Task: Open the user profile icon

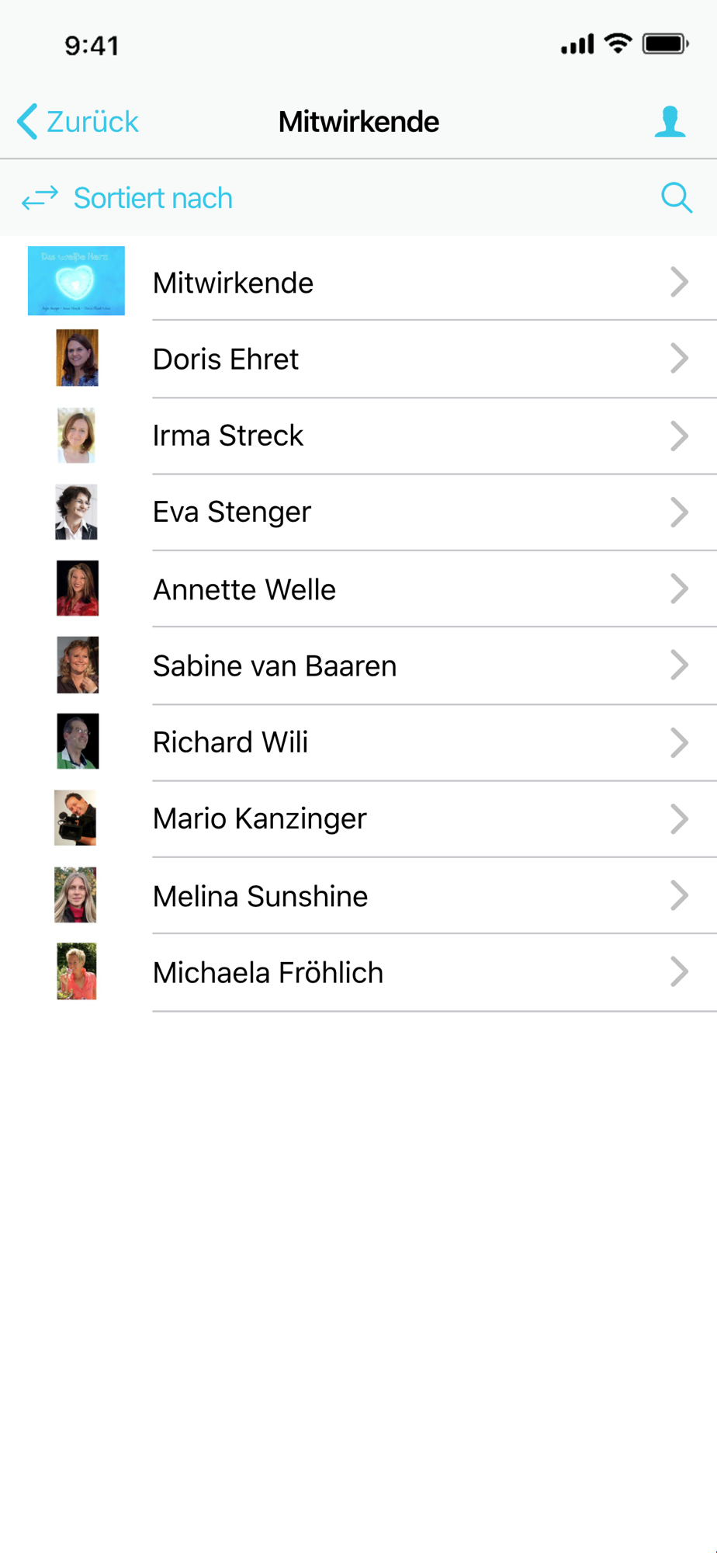Action: click(670, 122)
